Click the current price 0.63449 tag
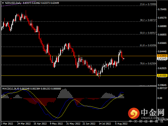This screenshot has height=126, width=168. coord(162,58)
